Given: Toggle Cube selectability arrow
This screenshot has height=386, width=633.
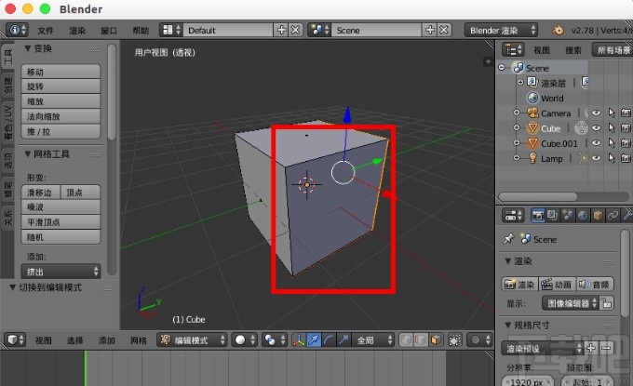Looking at the screenshot, I should (x=612, y=127).
